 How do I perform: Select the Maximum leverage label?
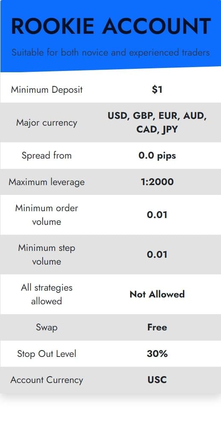47,182
